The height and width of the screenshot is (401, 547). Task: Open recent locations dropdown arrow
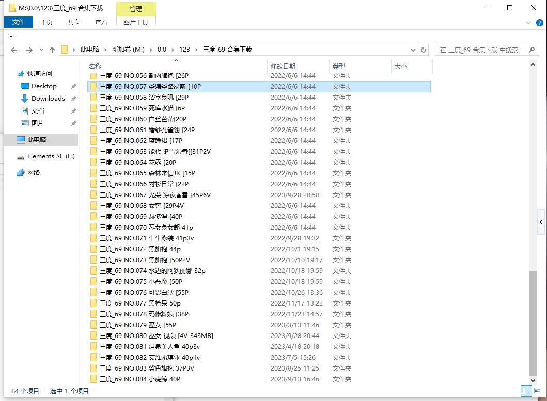point(41,50)
